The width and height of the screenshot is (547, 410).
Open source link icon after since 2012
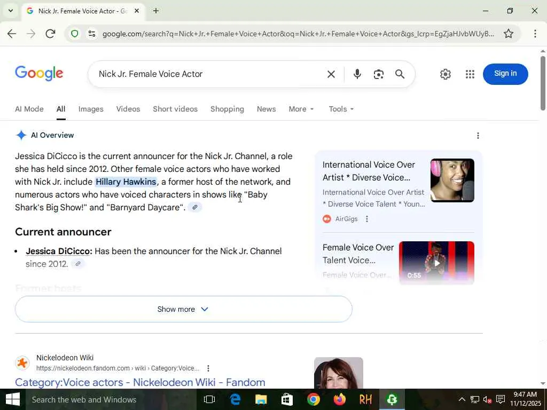pyautogui.click(x=78, y=264)
